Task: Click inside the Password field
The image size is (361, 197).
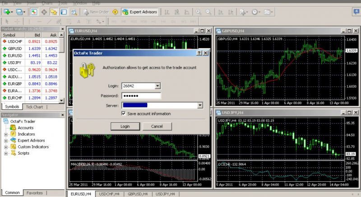Action: tap(141, 96)
